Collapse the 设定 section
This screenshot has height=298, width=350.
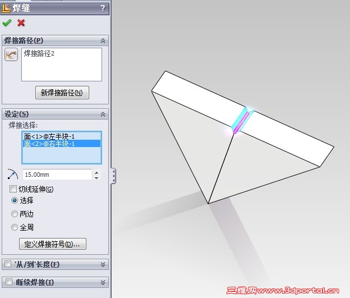[103, 114]
